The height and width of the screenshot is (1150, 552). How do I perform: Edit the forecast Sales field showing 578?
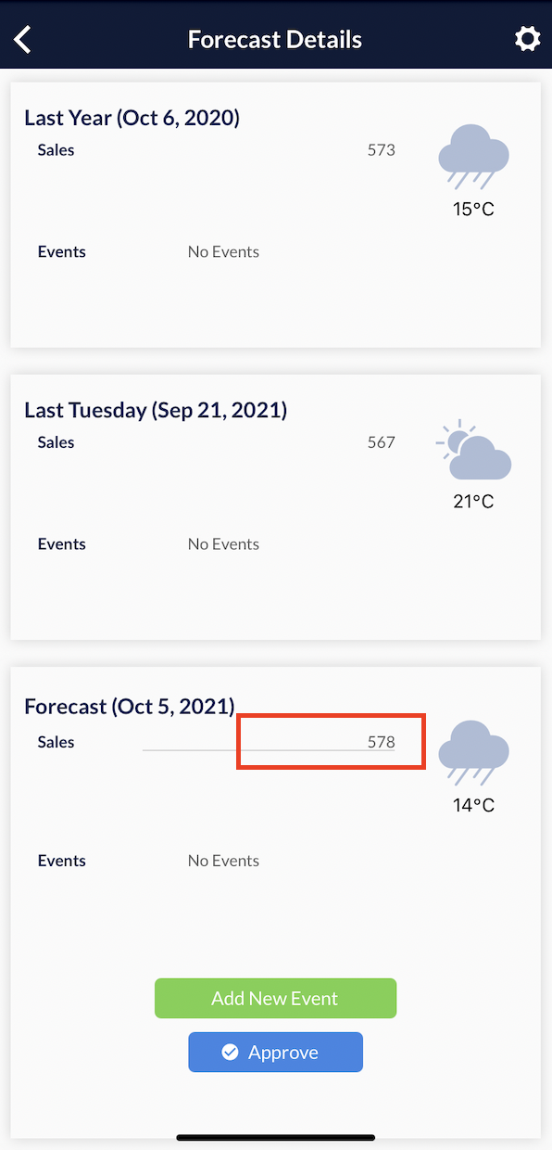coord(269,742)
